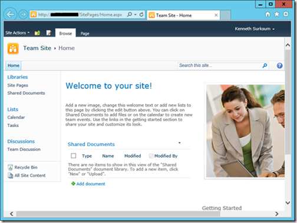Click the search magnifier icon
This screenshot has width=297, height=223.
tap(265, 65)
